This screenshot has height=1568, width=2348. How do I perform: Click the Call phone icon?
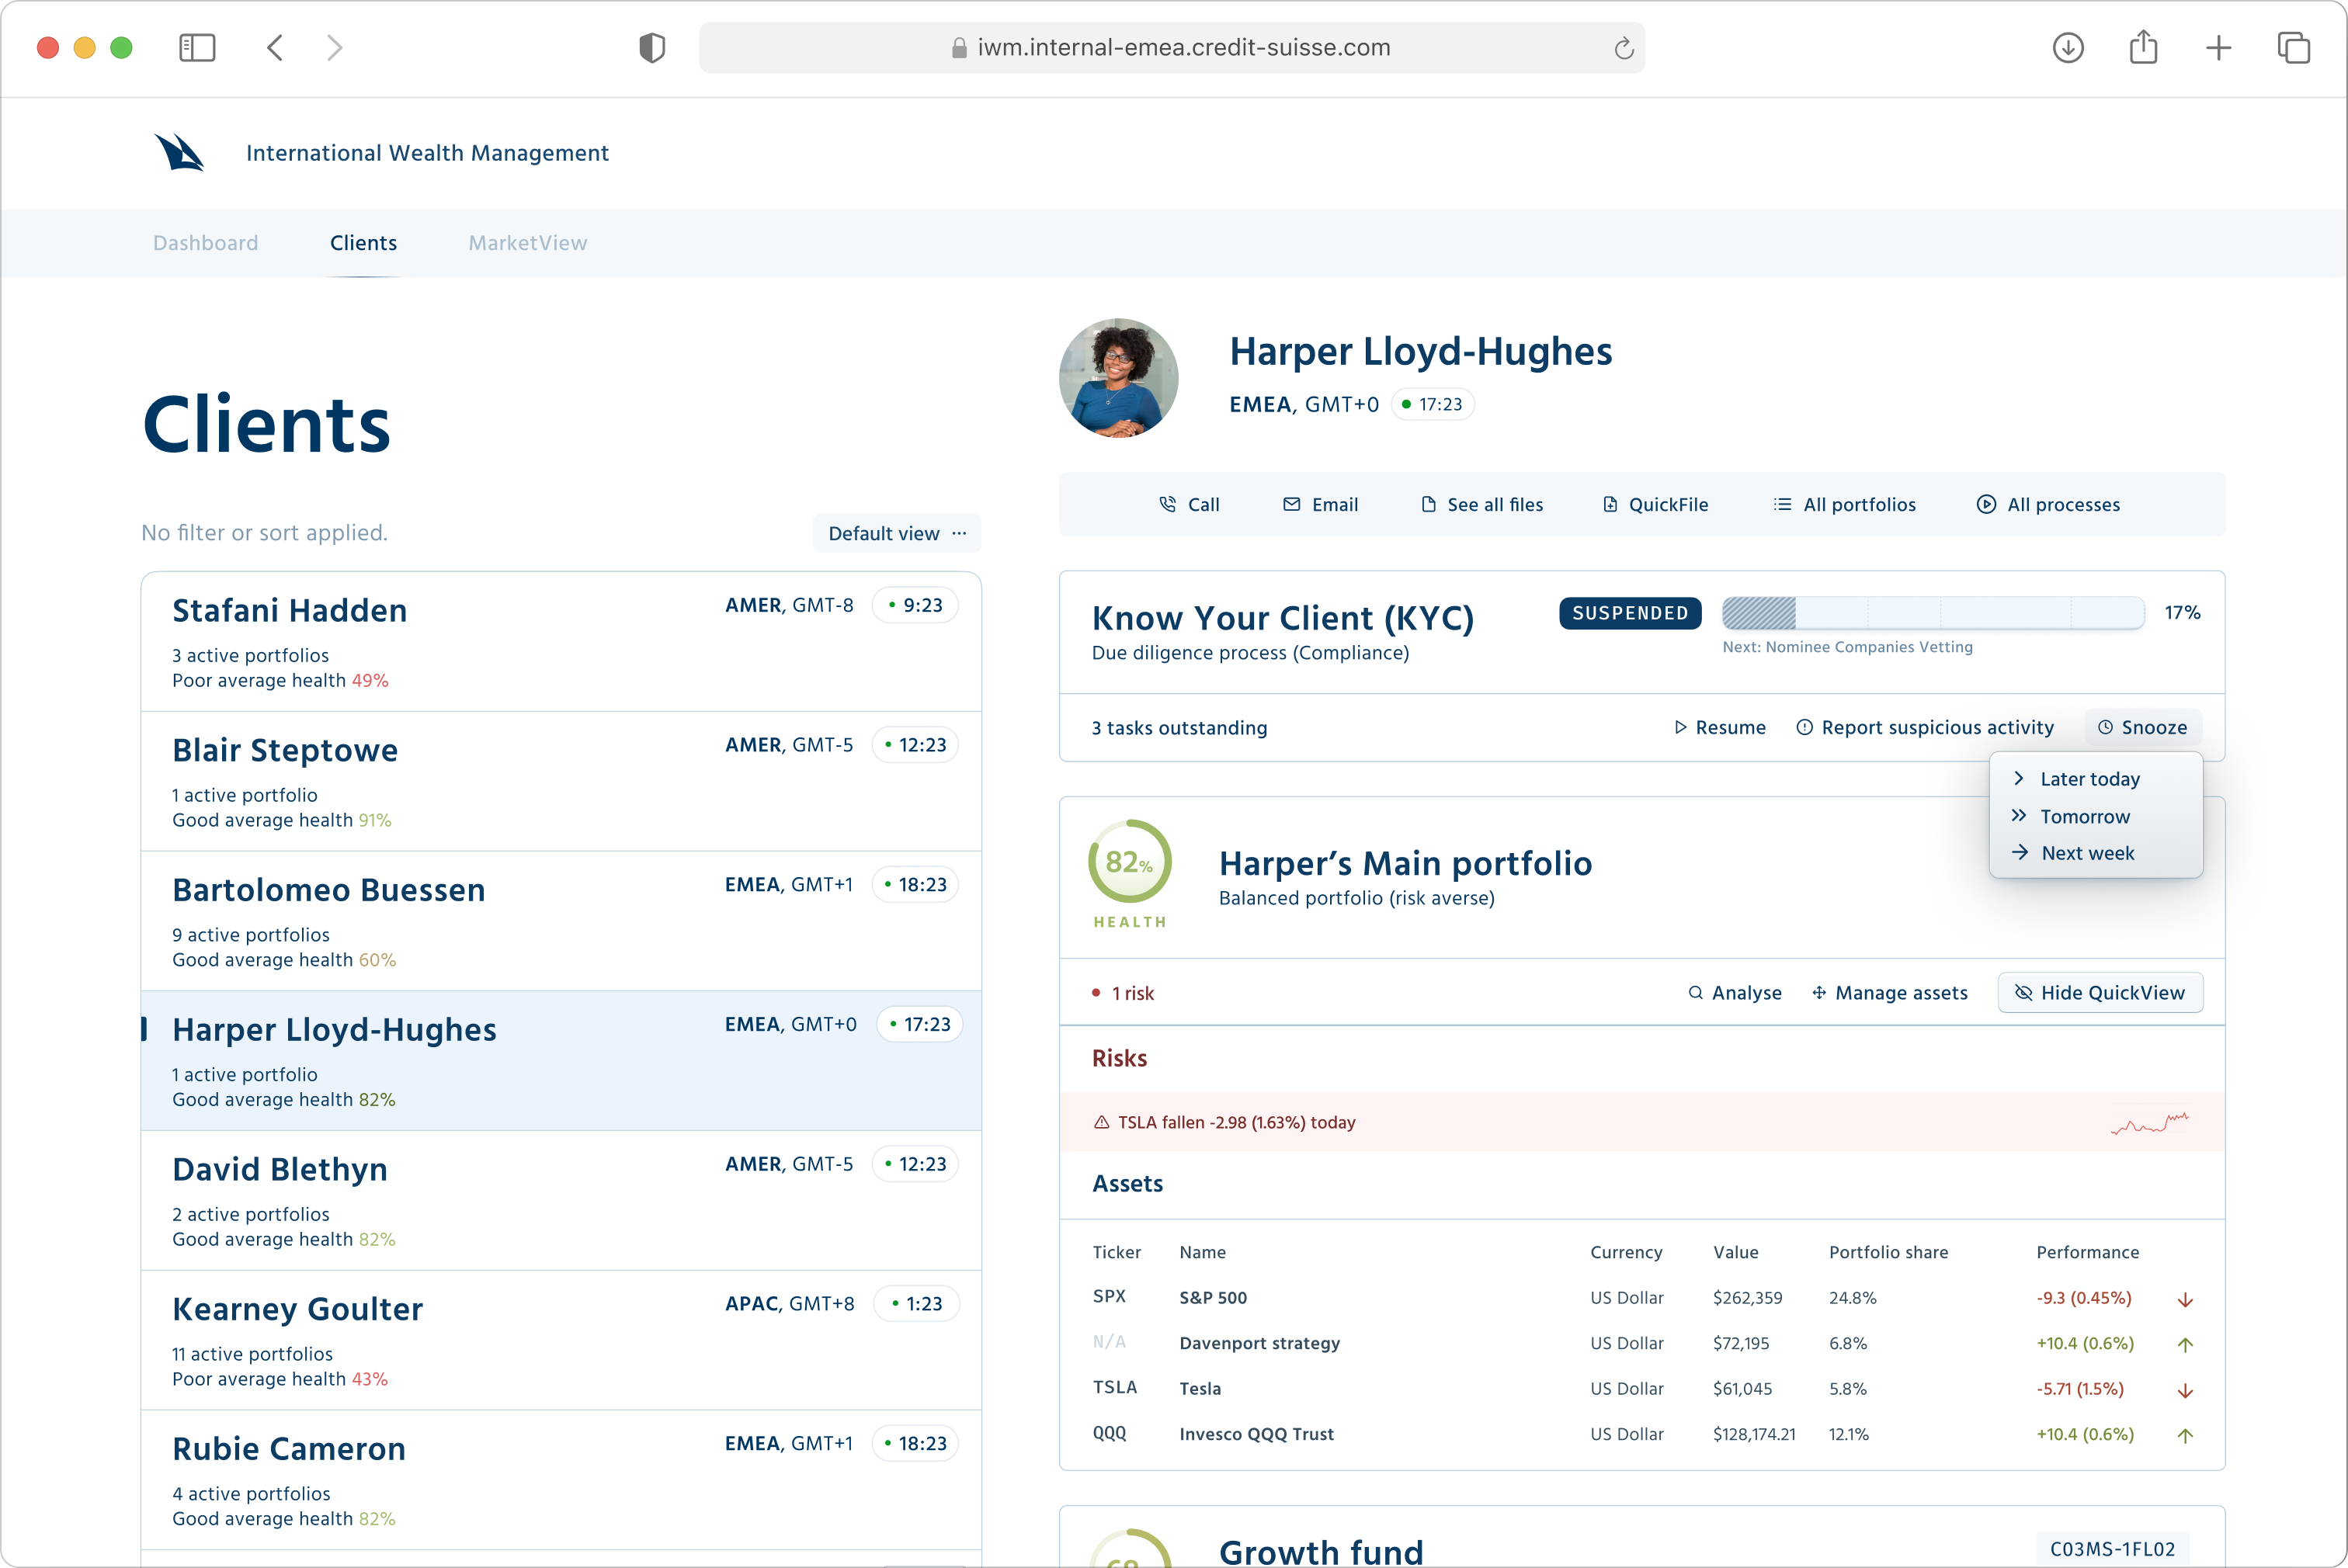tap(1167, 504)
